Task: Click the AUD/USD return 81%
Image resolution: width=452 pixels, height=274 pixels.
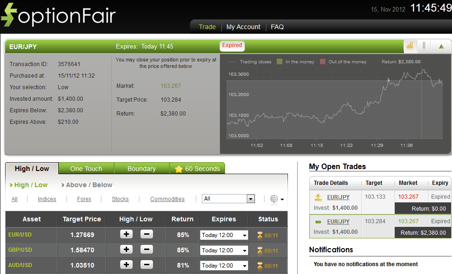Action: [183, 265]
